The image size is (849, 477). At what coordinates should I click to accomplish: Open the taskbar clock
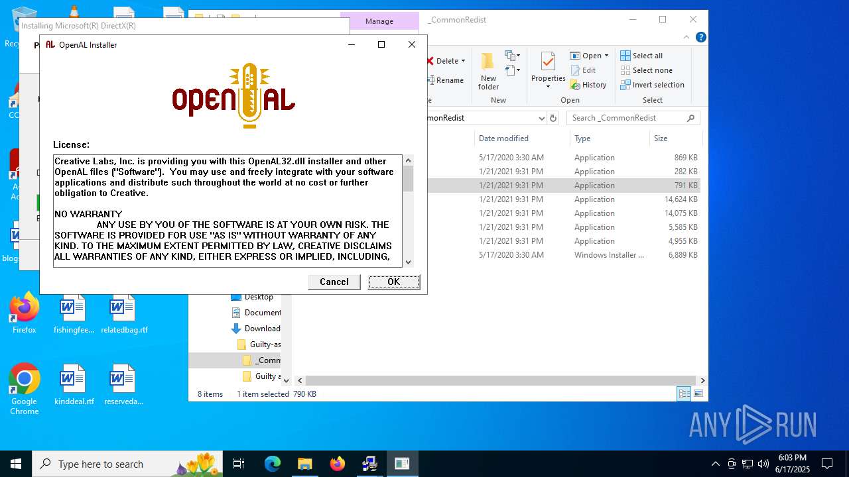pos(793,464)
